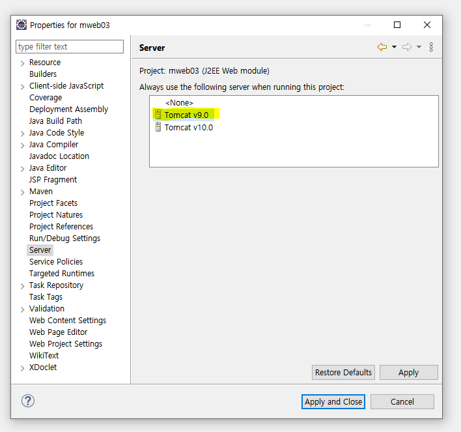
Task: Select <None> in the server list
Action: [x=179, y=103]
